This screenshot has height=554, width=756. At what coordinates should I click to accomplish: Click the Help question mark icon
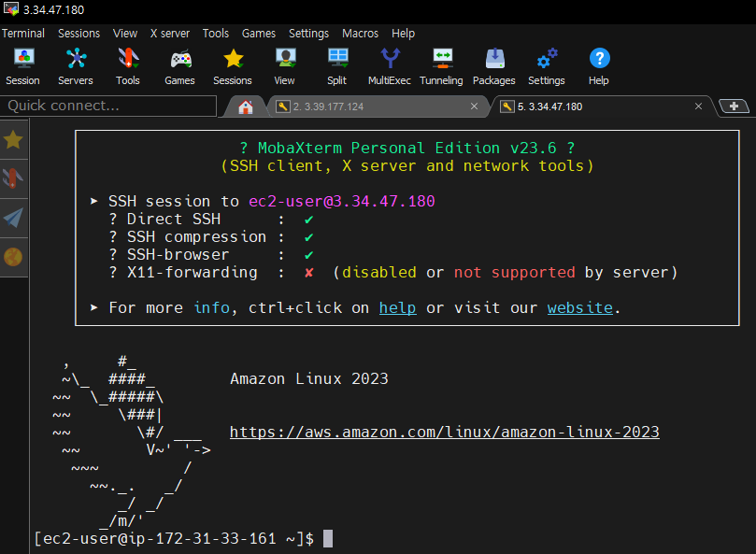[x=599, y=66]
